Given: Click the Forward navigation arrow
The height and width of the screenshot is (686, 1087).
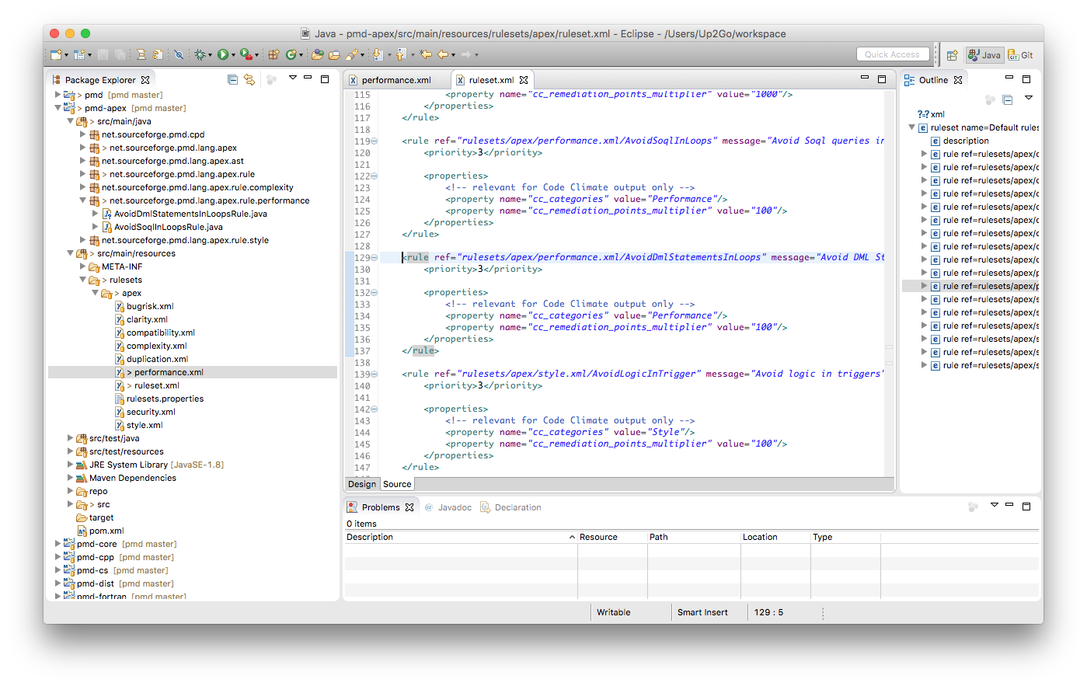Looking at the screenshot, I should (x=466, y=54).
